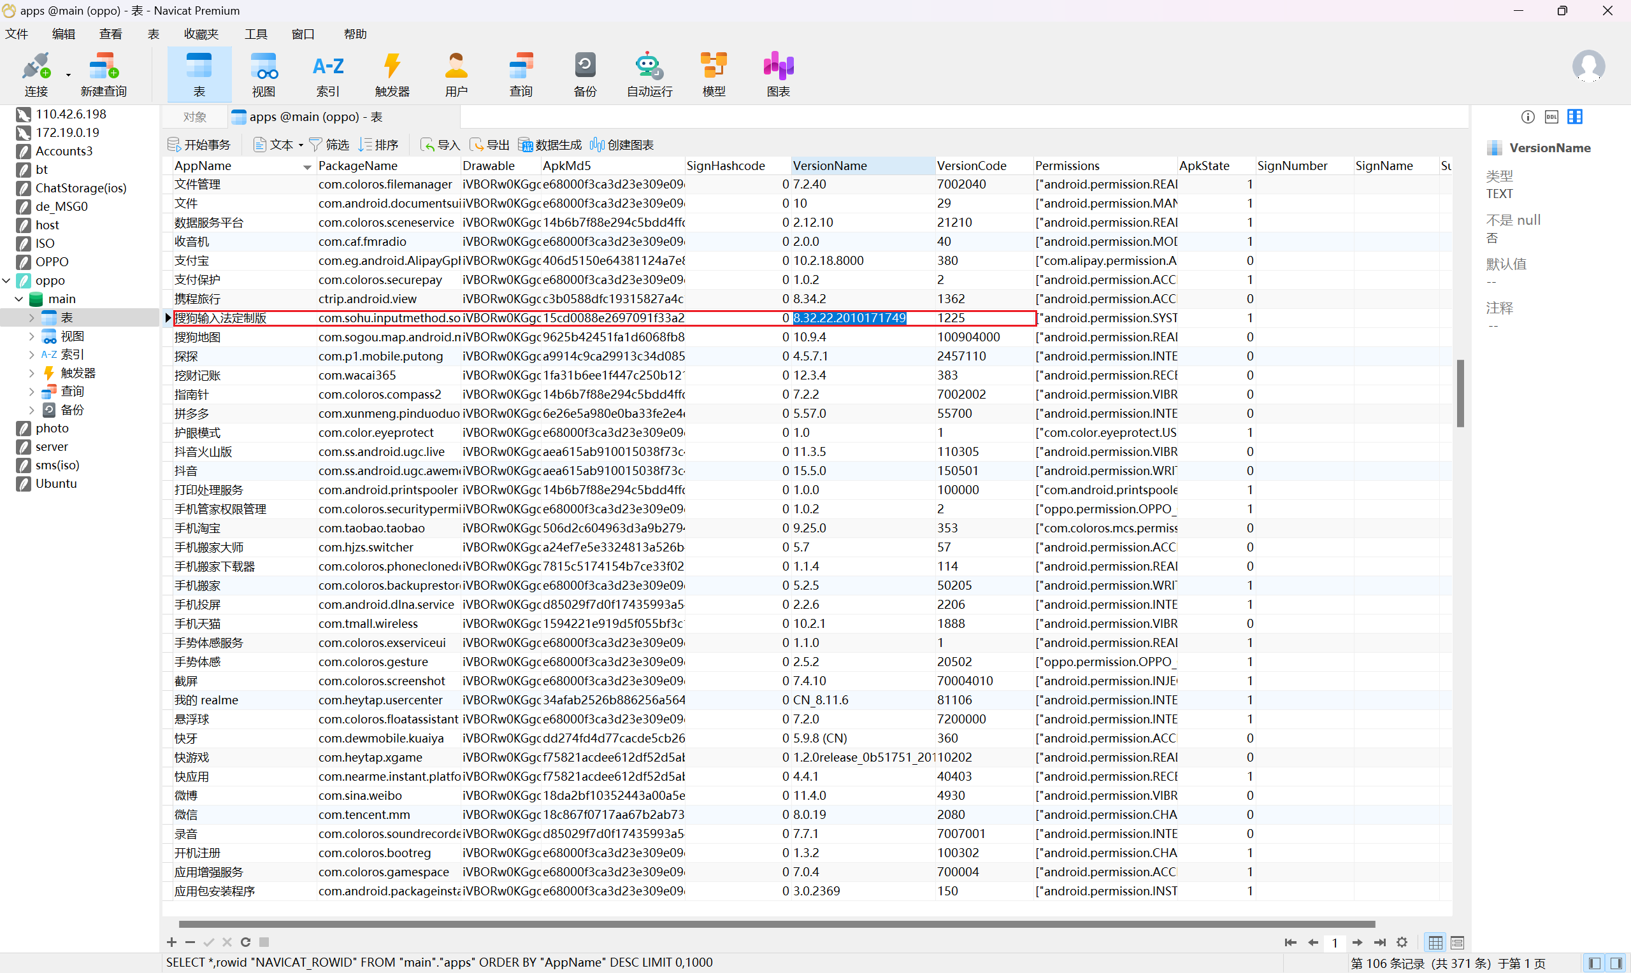Go to next page arrow
The height and width of the screenshot is (973, 1631).
pyautogui.click(x=1358, y=942)
